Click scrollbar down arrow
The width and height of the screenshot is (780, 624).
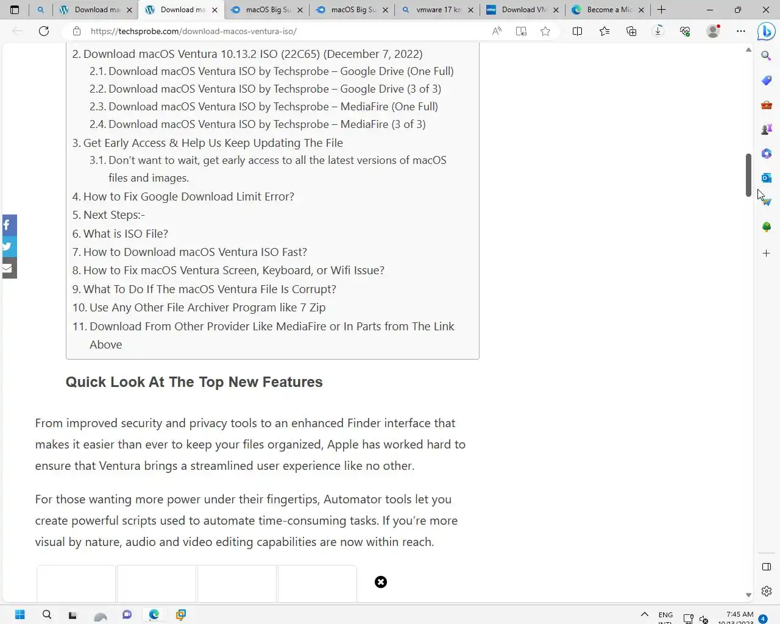point(748,595)
